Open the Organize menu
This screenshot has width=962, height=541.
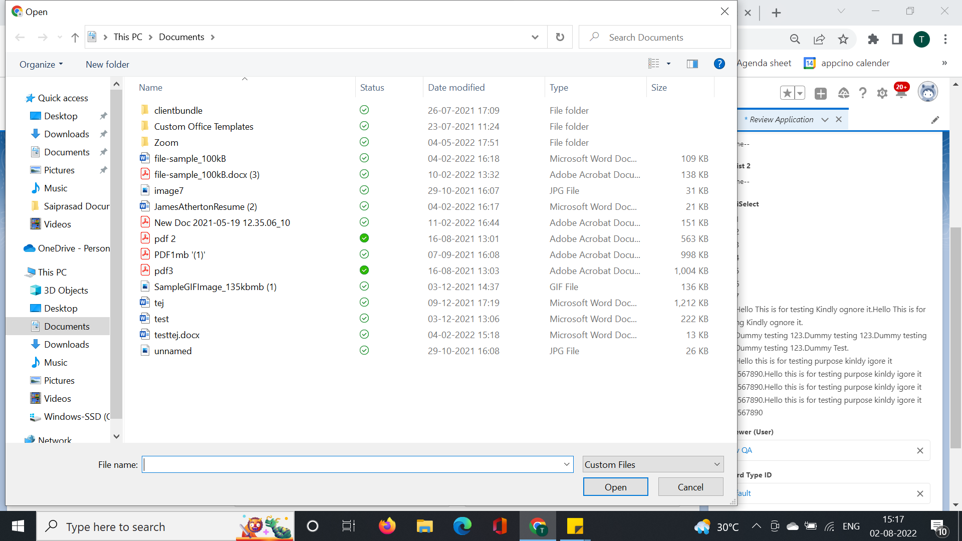(41, 64)
